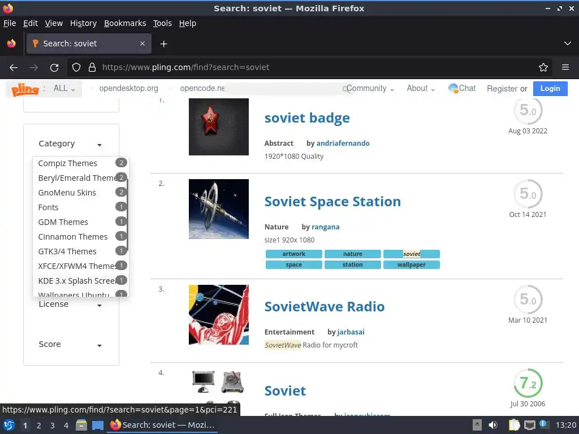Image resolution: width=579 pixels, height=434 pixels.
Task: Open the Tools menu
Action: tap(162, 23)
